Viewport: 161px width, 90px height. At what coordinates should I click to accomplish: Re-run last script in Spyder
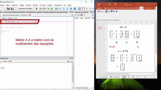coord(51,9)
